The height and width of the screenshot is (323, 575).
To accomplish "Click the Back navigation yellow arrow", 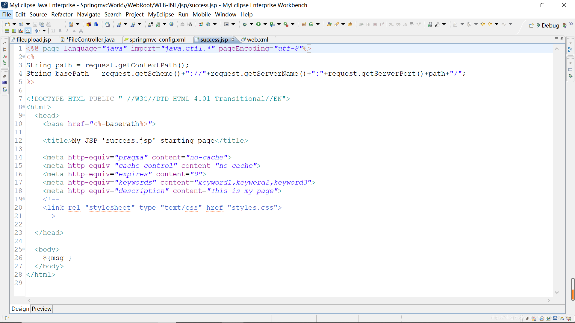I will 490,24.
